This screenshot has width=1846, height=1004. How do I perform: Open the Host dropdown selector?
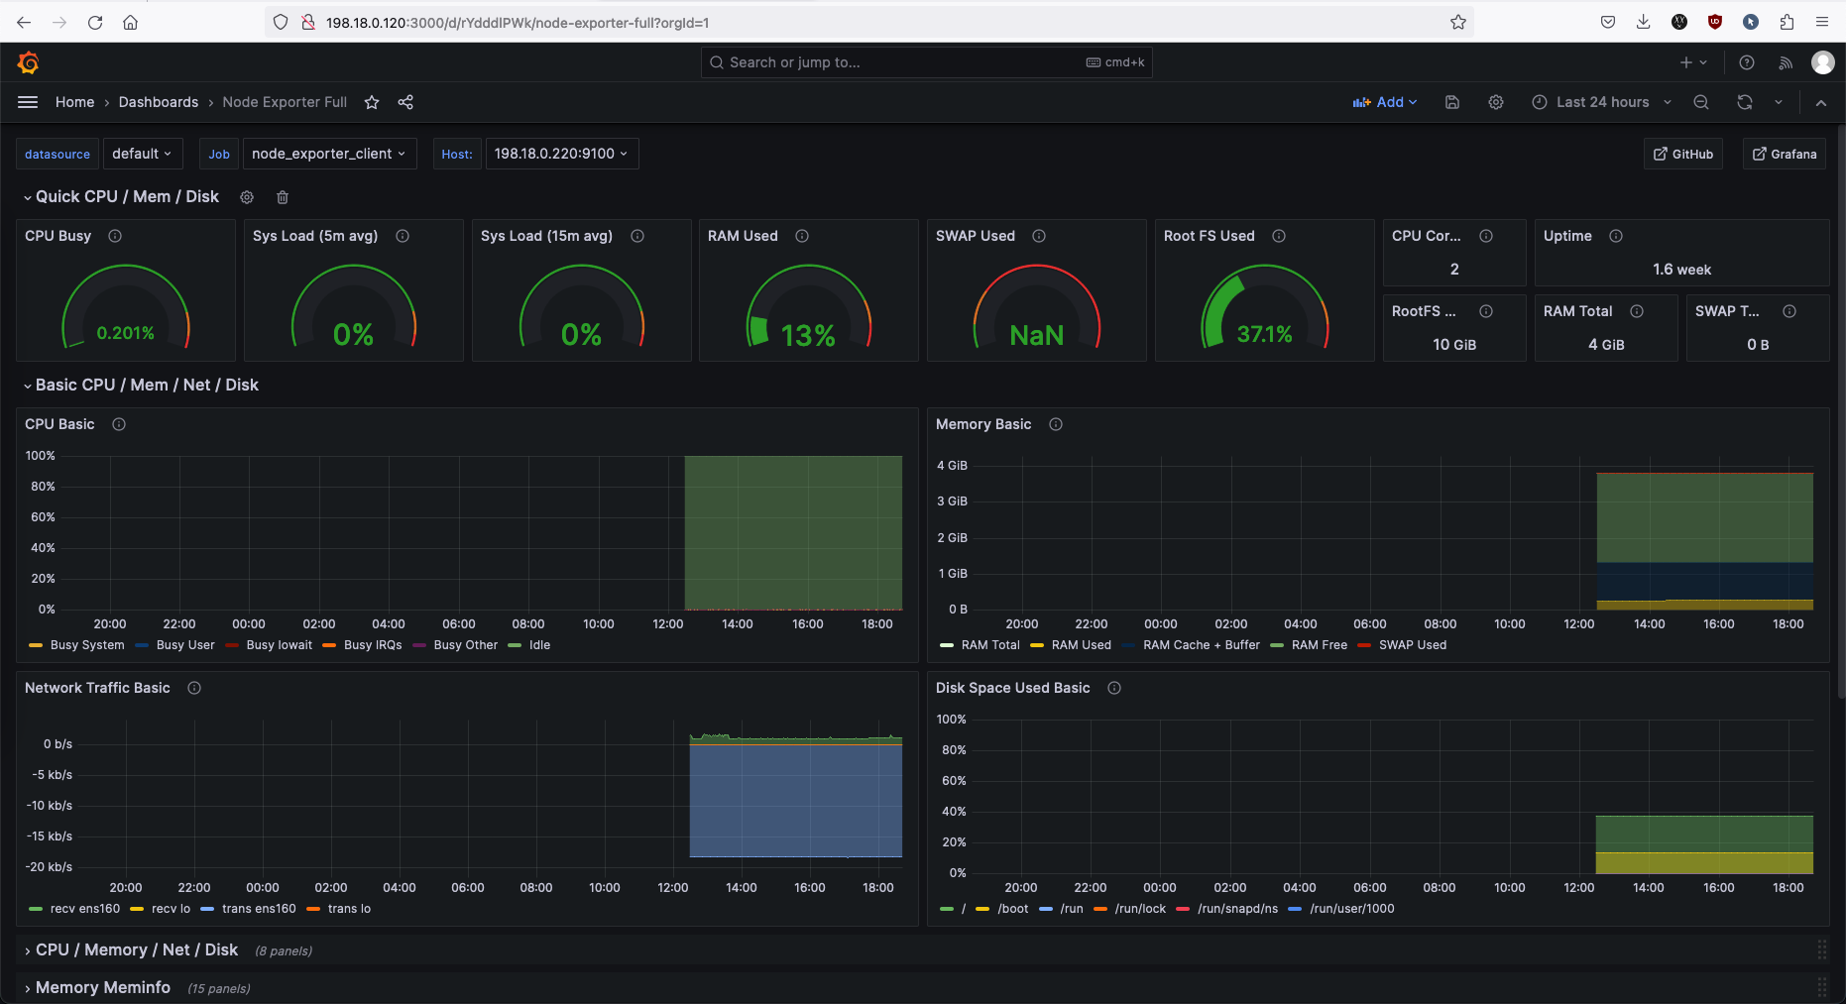coord(561,154)
